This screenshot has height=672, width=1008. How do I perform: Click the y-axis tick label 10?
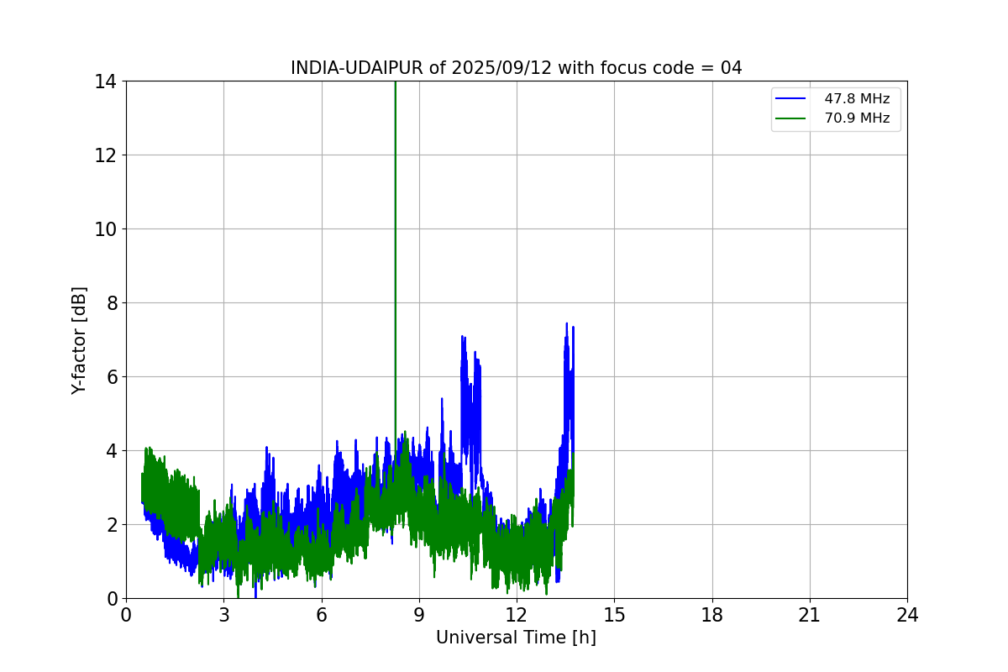(x=105, y=229)
